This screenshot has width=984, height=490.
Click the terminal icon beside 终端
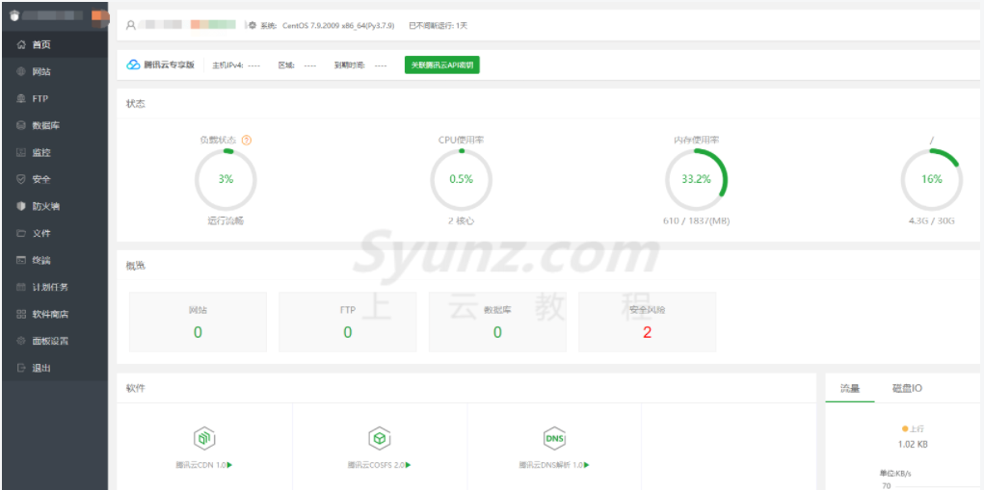20,260
